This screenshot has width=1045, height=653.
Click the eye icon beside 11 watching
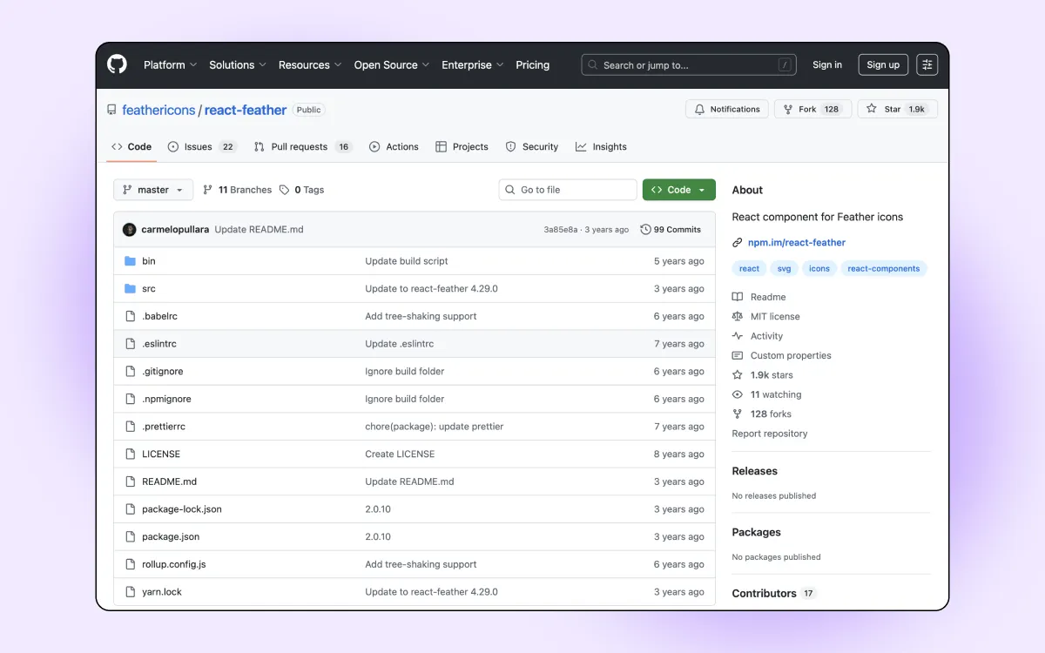coord(738,394)
